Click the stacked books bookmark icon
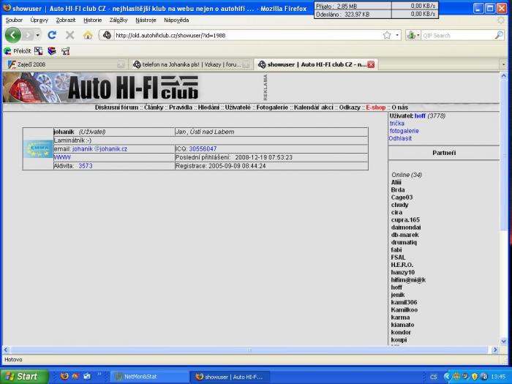512x384 pixels. pyautogui.click(x=52, y=51)
